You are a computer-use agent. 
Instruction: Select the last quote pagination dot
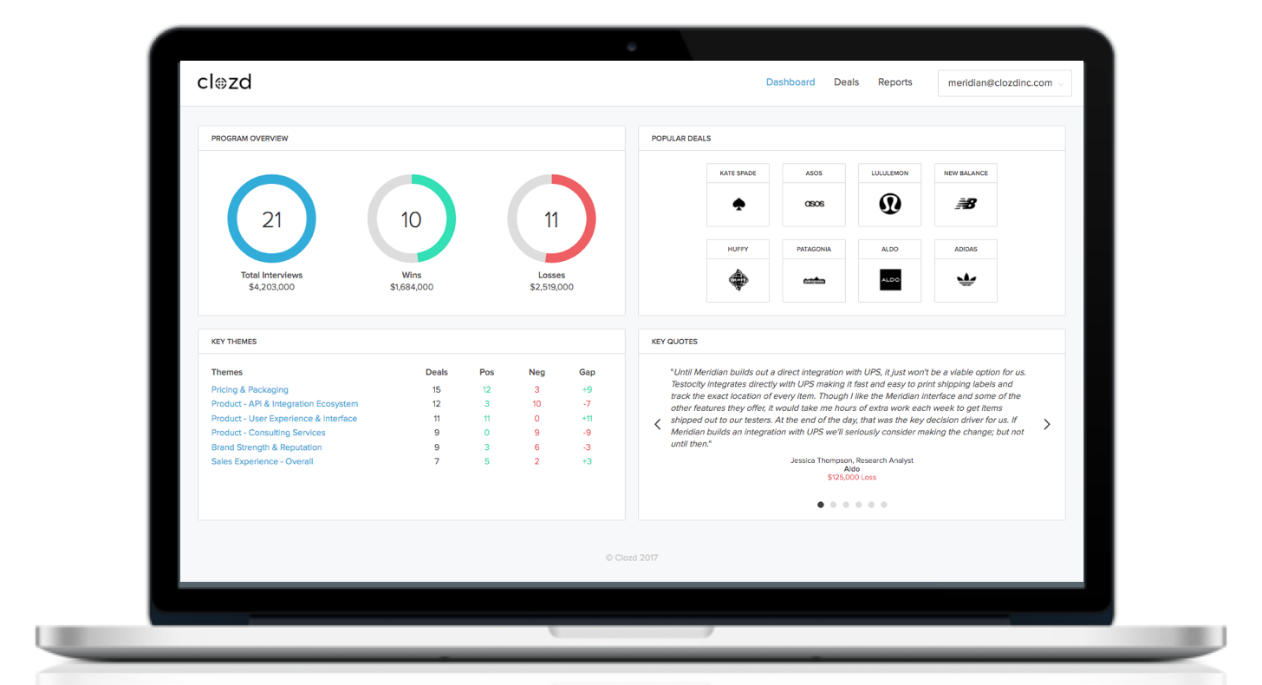coord(884,505)
